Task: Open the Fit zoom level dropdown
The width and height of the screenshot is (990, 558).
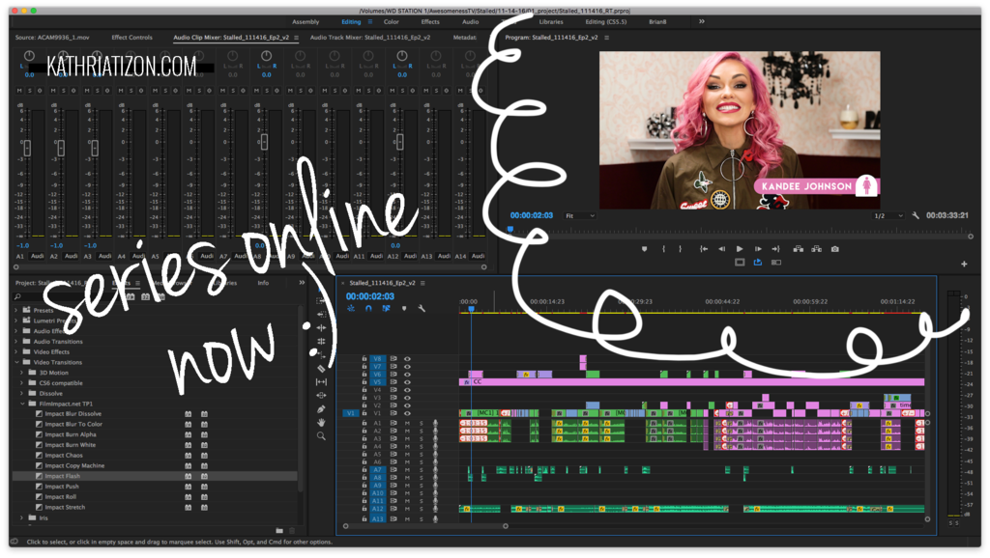Action: (x=580, y=215)
